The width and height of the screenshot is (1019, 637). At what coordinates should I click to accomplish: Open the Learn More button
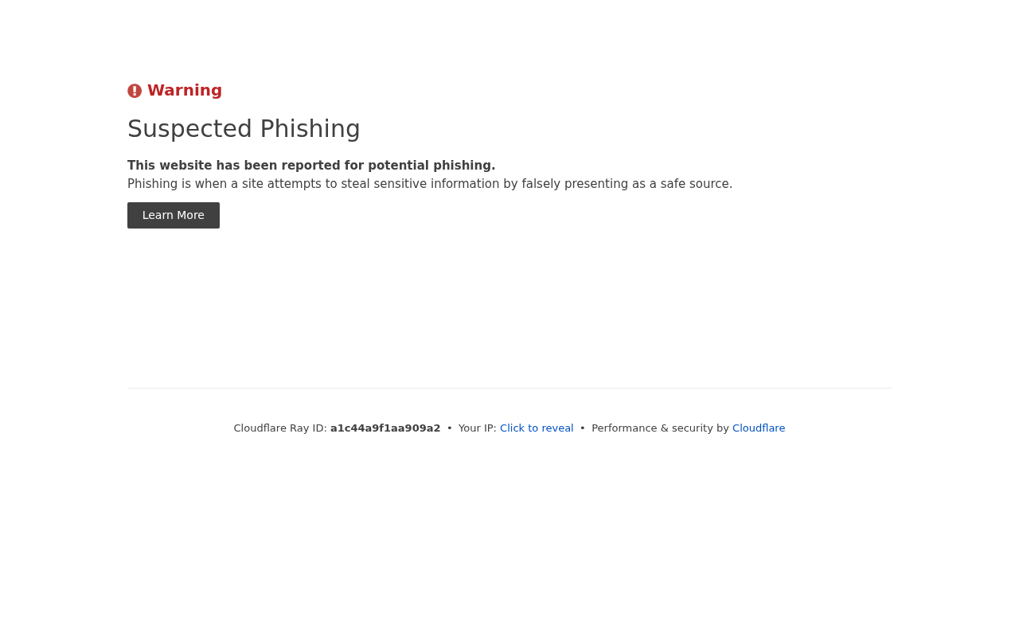[174, 215]
